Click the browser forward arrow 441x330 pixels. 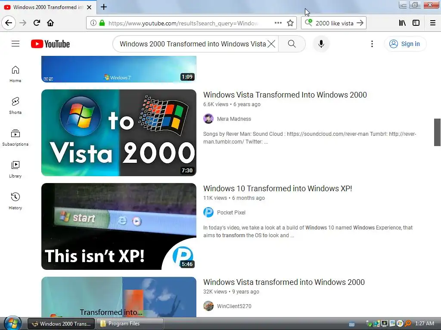point(23,23)
